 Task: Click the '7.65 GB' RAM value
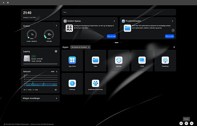pyautogui.click(x=49, y=41)
